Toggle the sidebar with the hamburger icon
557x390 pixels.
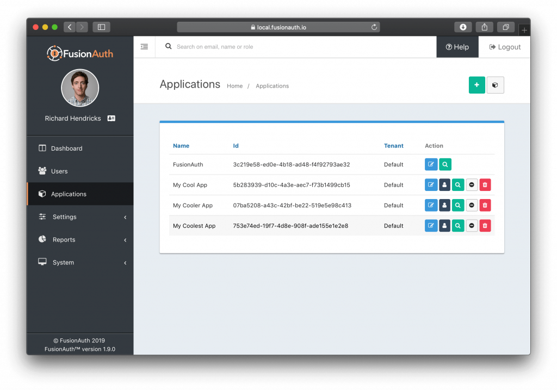pyautogui.click(x=144, y=47)
